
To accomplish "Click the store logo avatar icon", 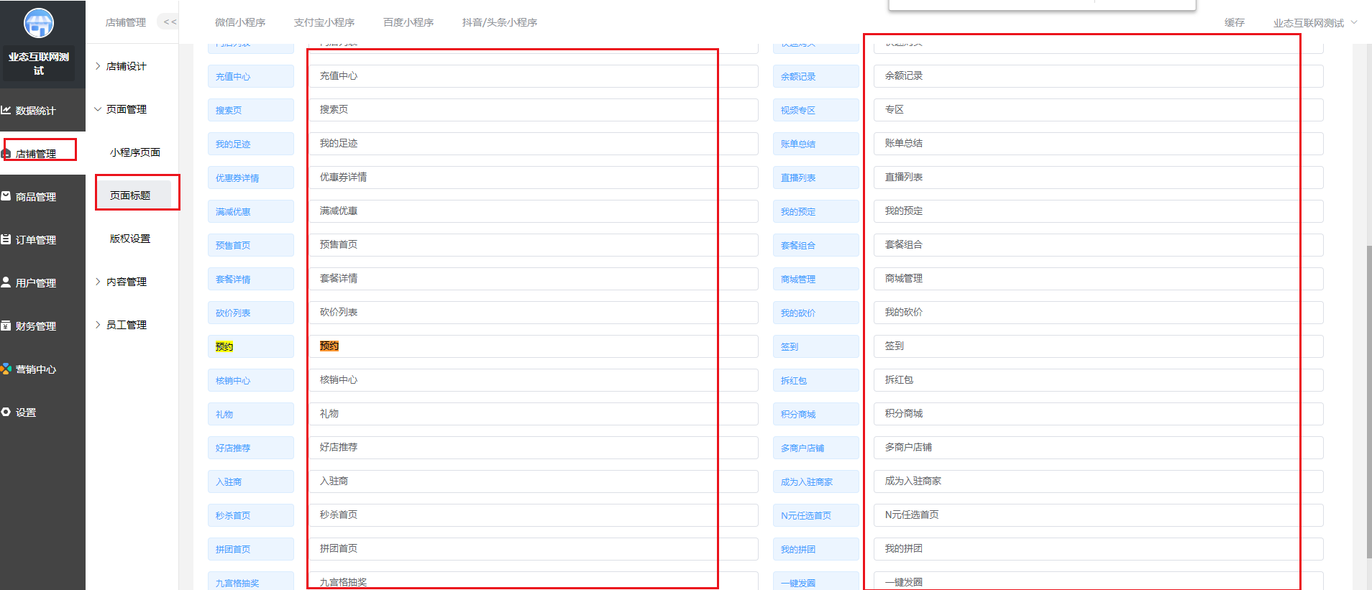I will pos(39,23).
